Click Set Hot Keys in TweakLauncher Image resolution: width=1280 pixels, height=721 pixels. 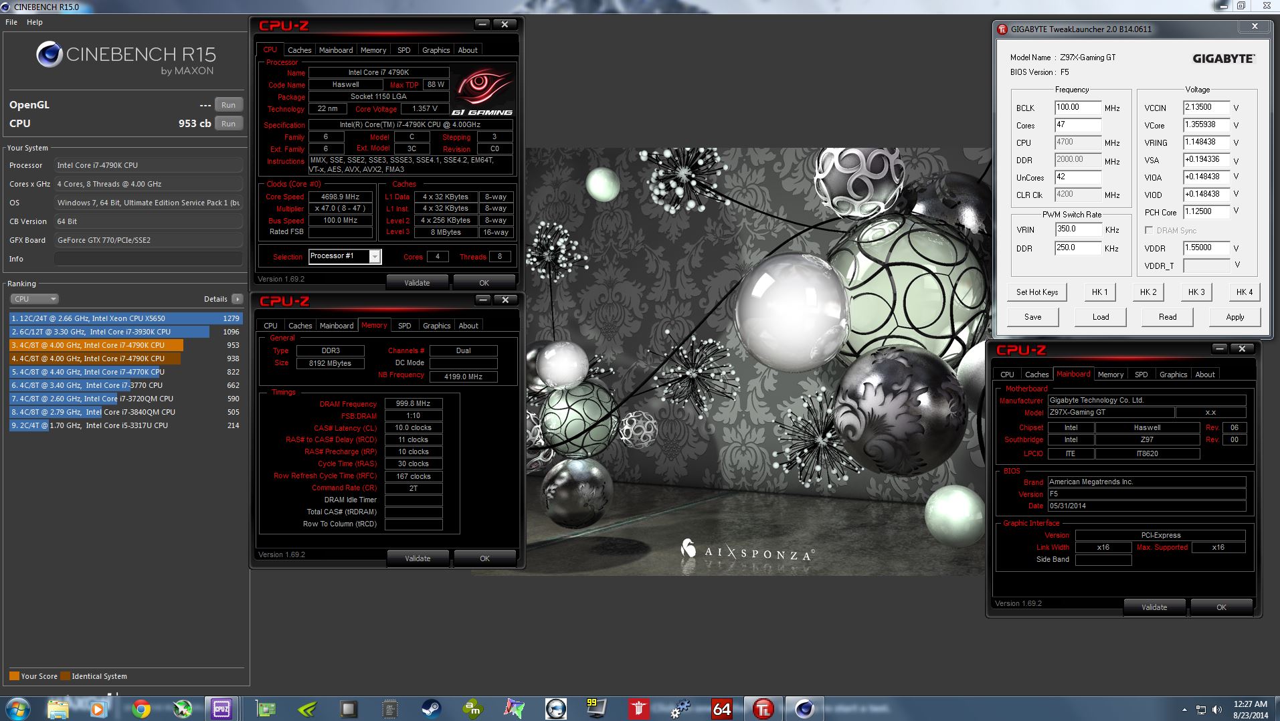1037,292
